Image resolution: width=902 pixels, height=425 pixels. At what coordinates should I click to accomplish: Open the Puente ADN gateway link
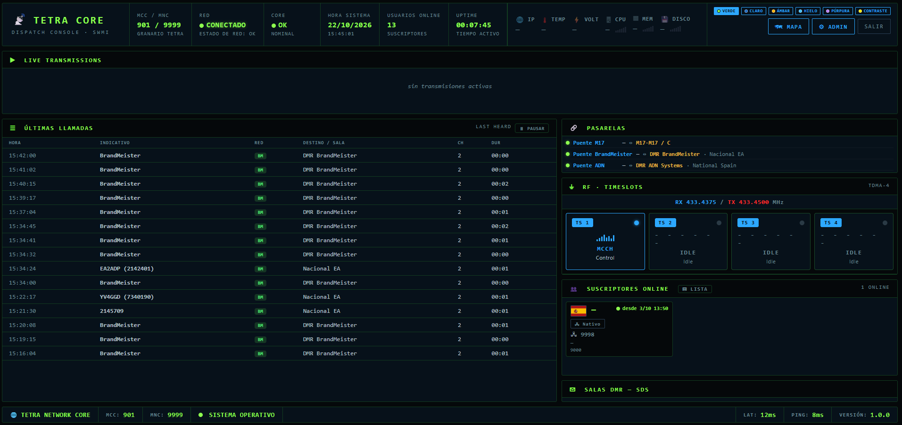click(588, 165)
